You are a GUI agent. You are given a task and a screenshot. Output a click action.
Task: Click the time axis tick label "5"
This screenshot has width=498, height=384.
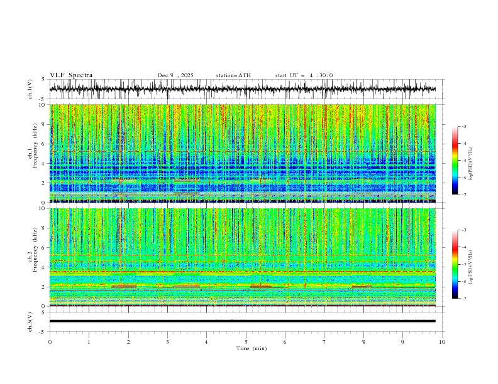[x=246, y=342]
